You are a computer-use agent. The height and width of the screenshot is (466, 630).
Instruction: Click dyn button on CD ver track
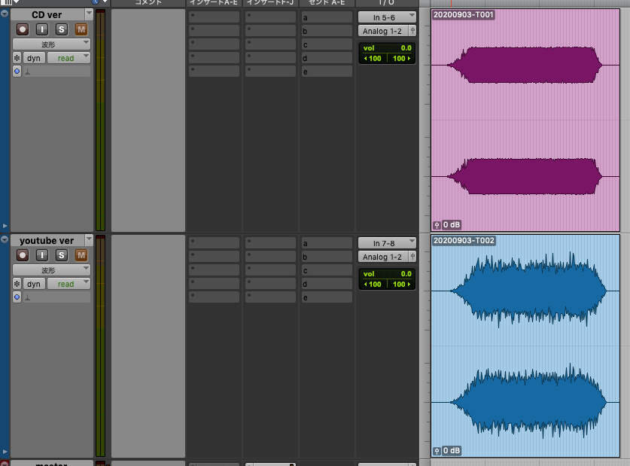34,58
